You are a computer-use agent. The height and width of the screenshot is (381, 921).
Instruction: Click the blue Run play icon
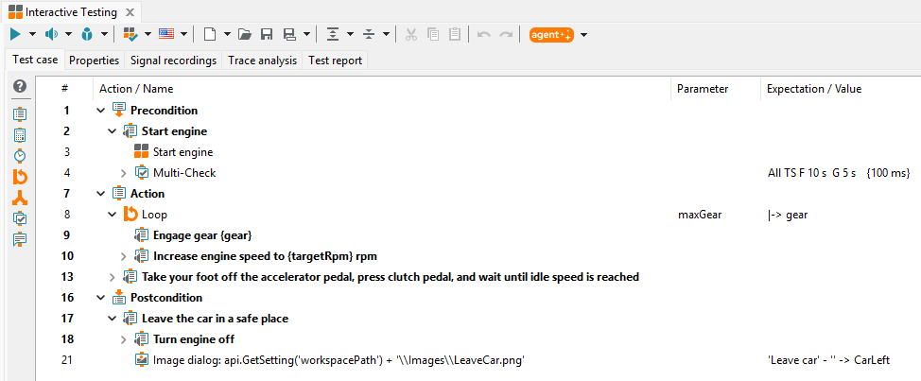point(15,35)
